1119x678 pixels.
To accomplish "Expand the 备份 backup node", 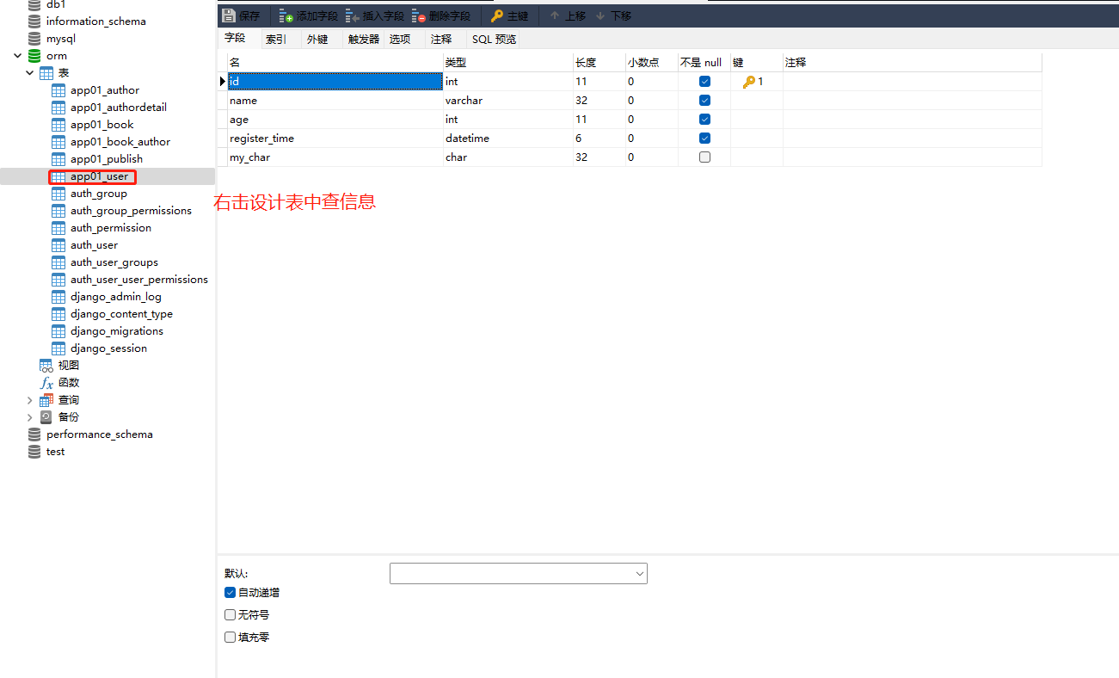I will 30,417.
